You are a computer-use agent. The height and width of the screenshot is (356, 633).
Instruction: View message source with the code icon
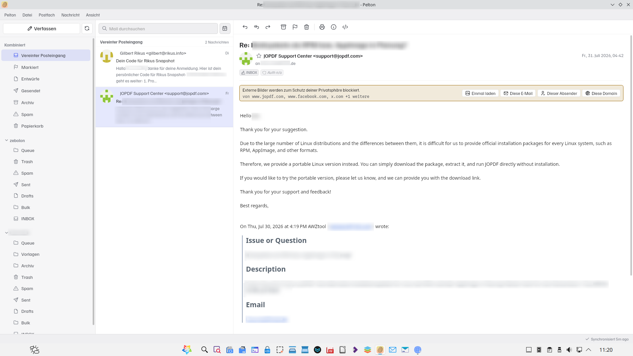(345, 27)
